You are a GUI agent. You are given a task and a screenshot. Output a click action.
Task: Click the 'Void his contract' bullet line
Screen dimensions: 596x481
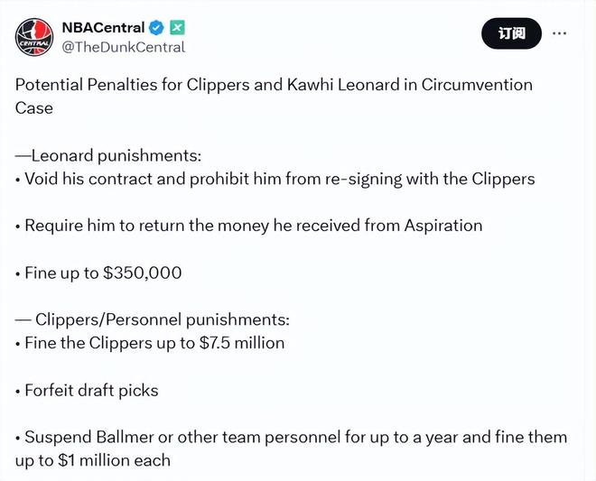pos(275,179)
